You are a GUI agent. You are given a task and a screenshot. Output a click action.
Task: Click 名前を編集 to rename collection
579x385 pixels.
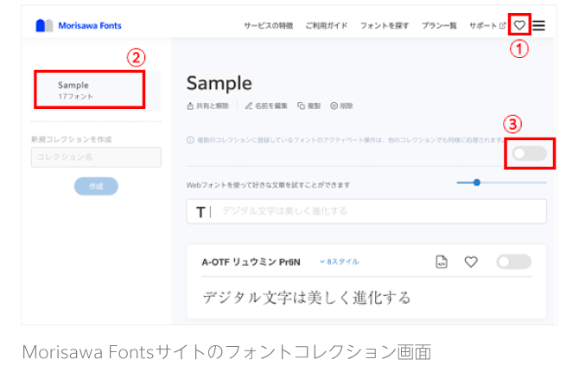[266, 106]
